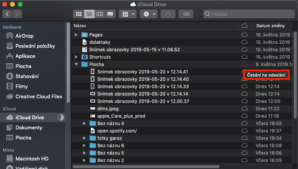
Task: Expand the fotky garaz folder
Action: point(84,138)
